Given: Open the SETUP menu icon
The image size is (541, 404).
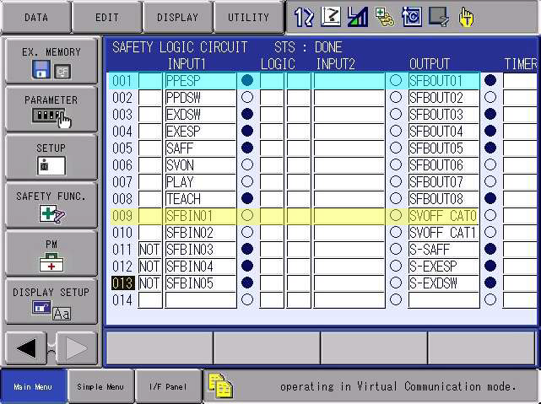Looking at the screenshot, I should tap(51, 158).
